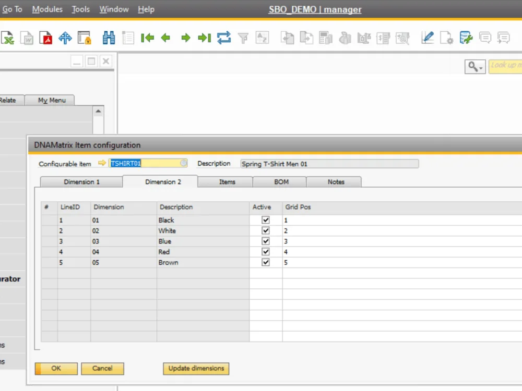Jump to the first record
The height and width of the screenshot is (391, 522).
click(148, 38)
